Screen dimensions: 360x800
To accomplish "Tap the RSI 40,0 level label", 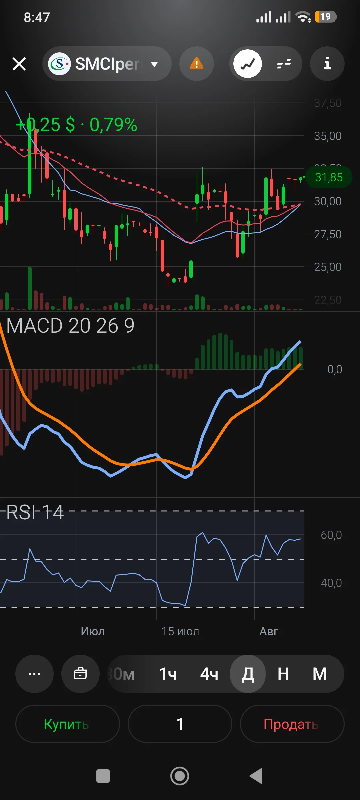I will click(331, 583).
